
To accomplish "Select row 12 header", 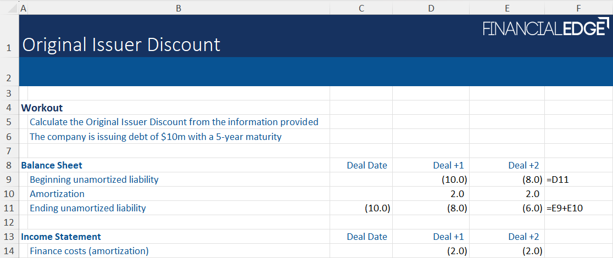I will pos(9,222).
